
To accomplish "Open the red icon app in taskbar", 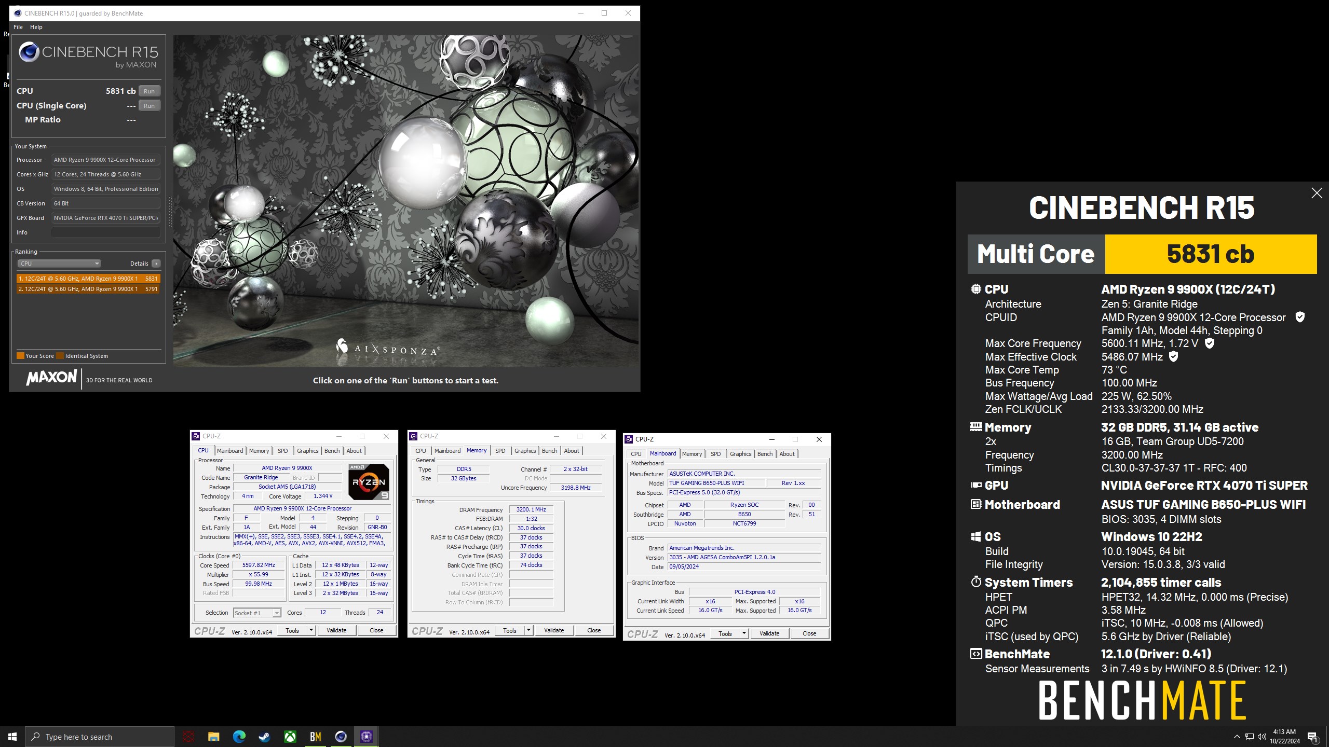I will 188,737.
